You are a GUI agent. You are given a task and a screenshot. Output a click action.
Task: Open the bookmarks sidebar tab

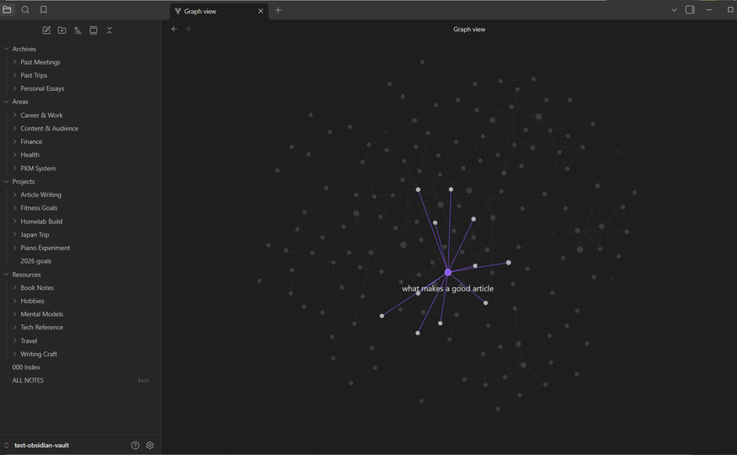tap(43, 9)
